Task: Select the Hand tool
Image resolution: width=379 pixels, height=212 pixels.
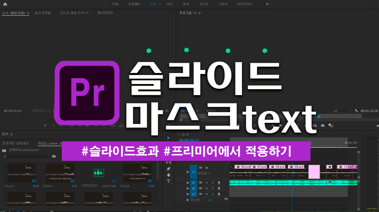Action: (x=169, y=175)
